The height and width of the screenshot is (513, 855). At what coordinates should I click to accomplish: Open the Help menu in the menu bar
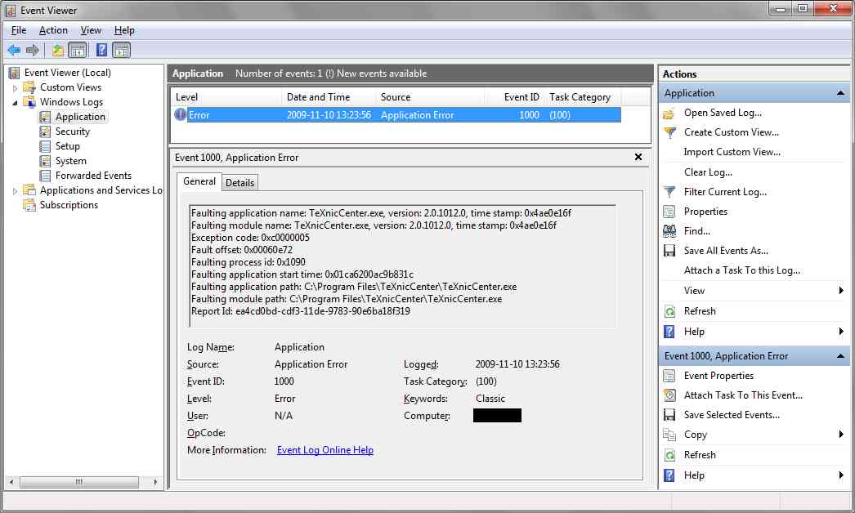[x=124, y=30]
